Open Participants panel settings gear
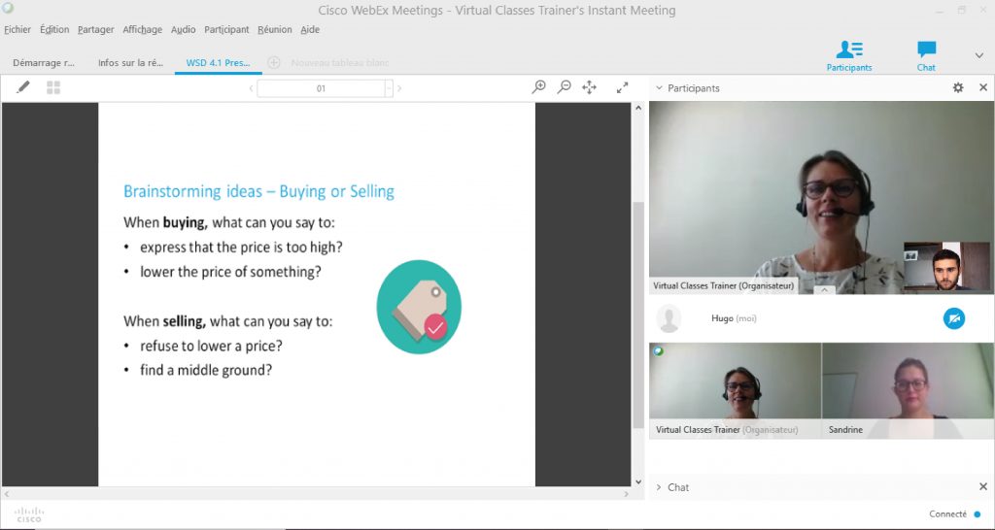The image size is (995, 530). coord(958,87)
